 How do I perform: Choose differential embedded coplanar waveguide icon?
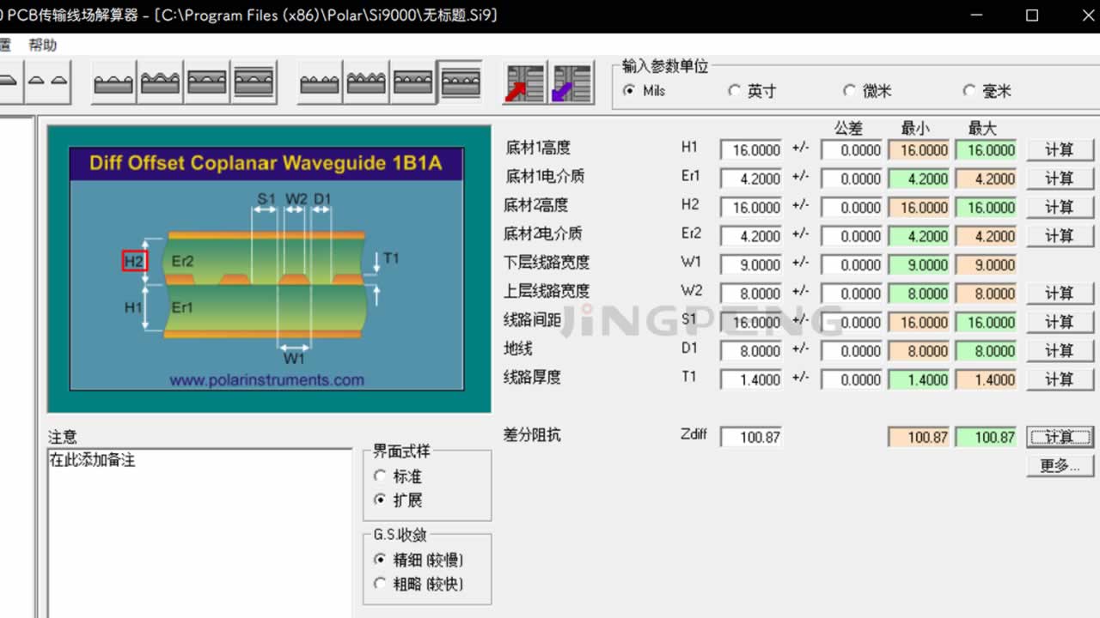pos(412,83)
